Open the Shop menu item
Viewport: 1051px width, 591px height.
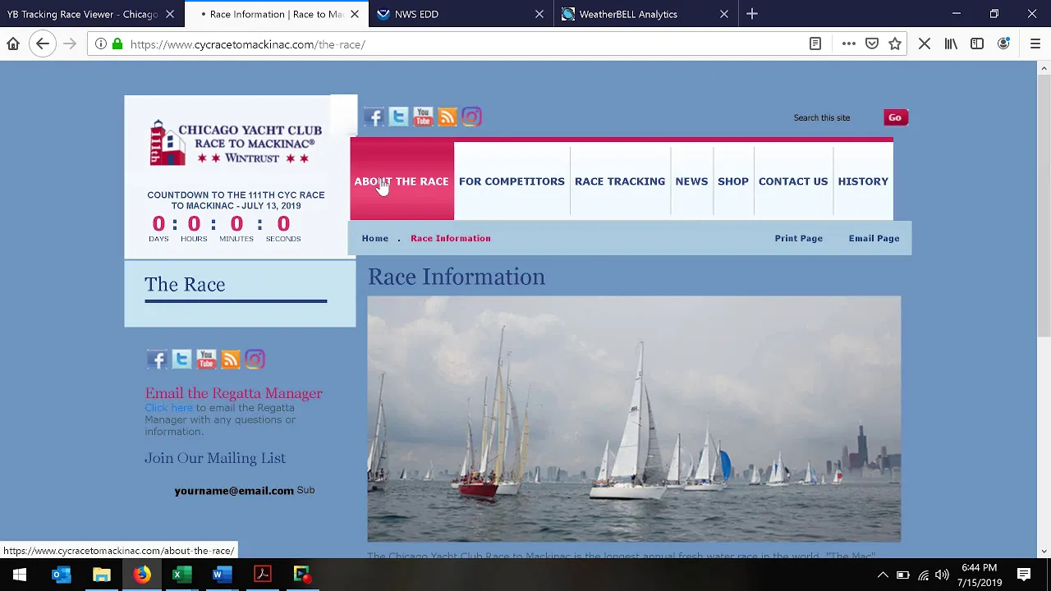pyautogui.click(x=733, y=181)
